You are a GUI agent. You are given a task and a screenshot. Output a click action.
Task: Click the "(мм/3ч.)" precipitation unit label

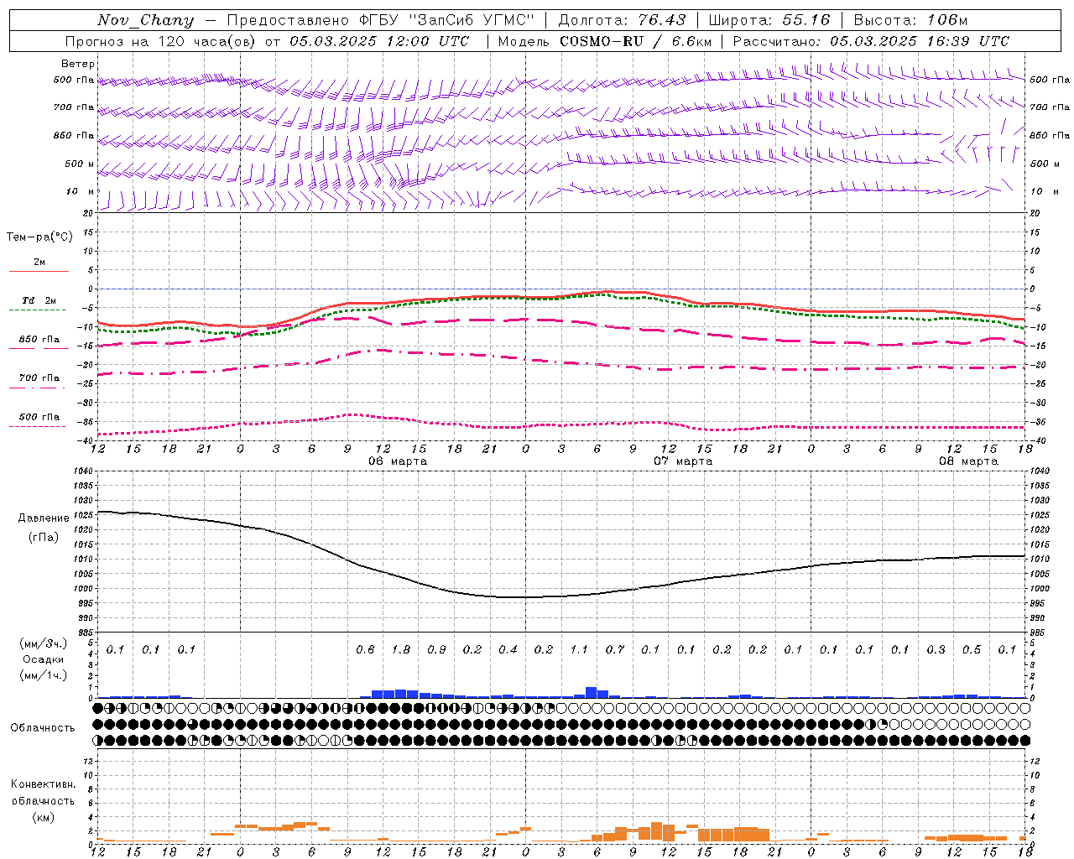point(44,643)
